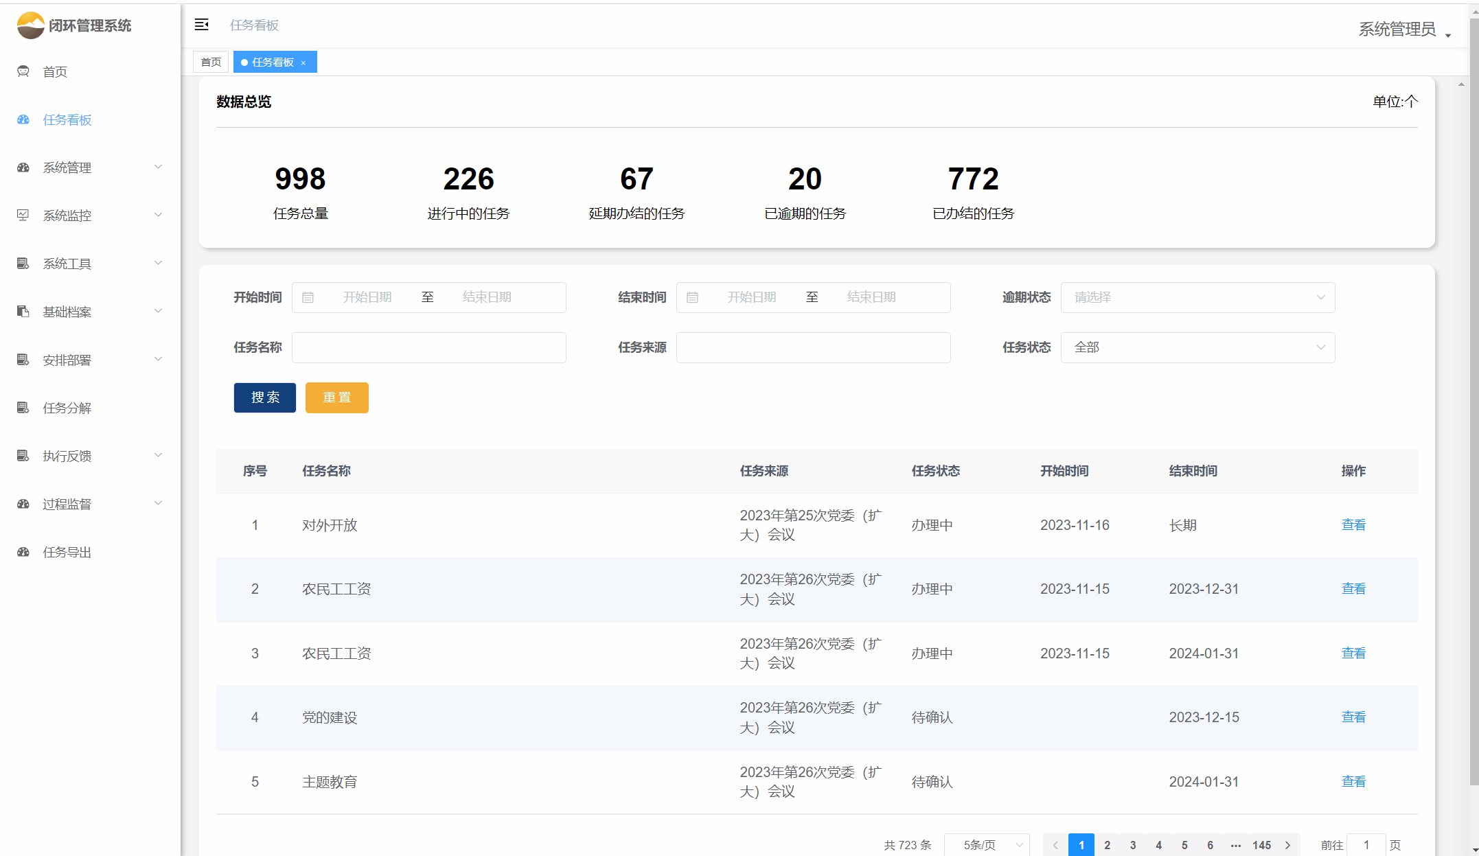Close the 任务看板 tab with x
Image resolution: width=1479 pixels, height=856 pixels.
303,62
